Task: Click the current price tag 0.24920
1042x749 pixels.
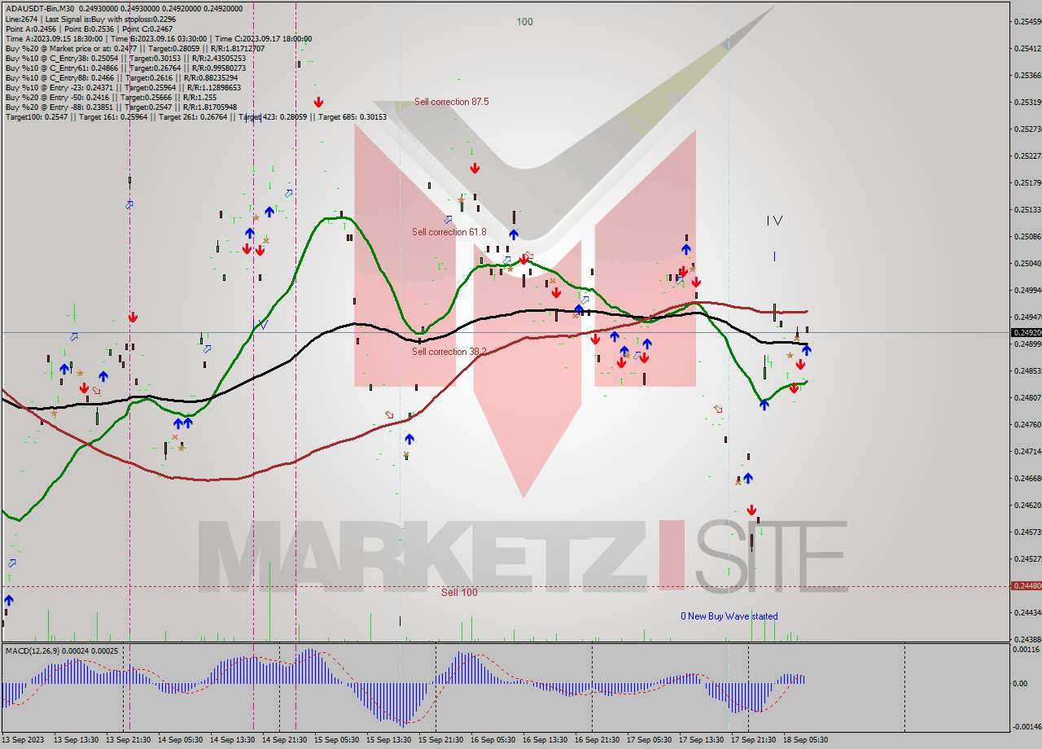Action: tap(1026, 333)
